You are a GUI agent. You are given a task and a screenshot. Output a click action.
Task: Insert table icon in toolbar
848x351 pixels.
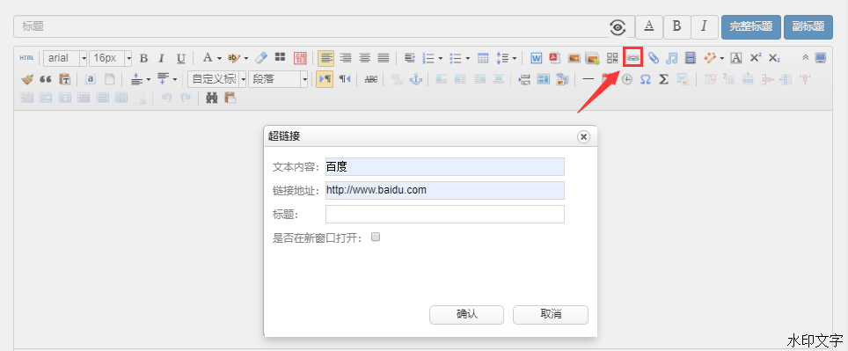click(483, 58)
